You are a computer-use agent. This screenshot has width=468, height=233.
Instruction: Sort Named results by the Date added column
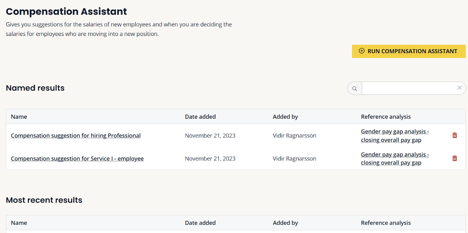[200, 117]
